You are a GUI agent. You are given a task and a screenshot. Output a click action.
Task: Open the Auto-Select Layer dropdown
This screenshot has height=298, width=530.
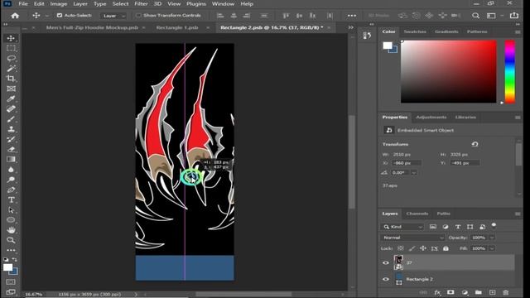[113, 16]
